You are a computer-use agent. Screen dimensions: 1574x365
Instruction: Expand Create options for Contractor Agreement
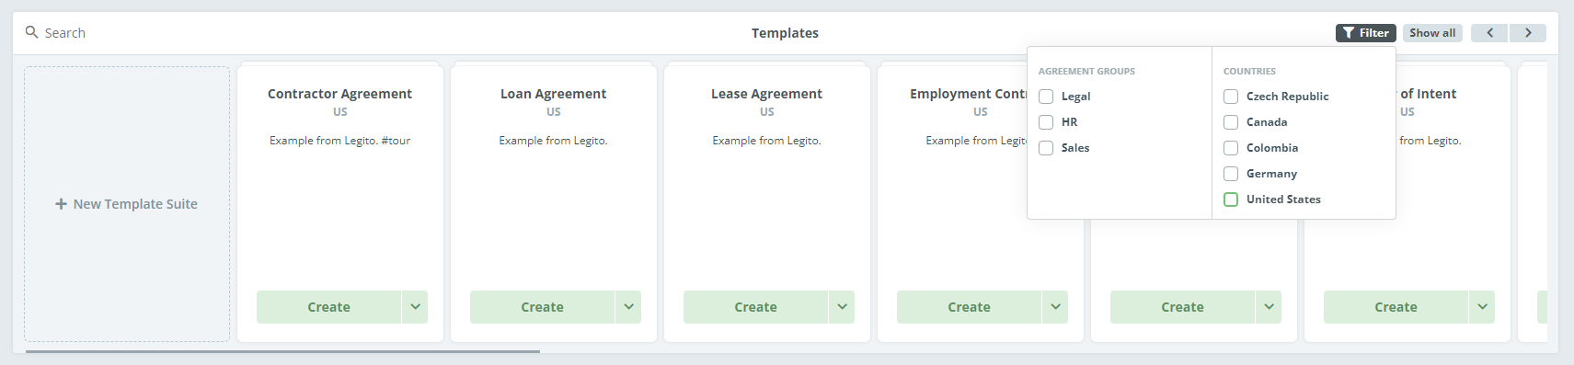point(415,307)
